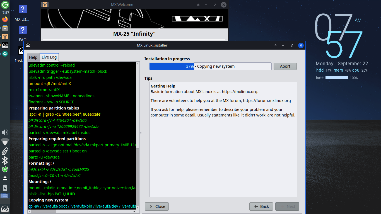Open the battery power tray icon
Viewport: 381px width, 214px height.
coord(5,188)
